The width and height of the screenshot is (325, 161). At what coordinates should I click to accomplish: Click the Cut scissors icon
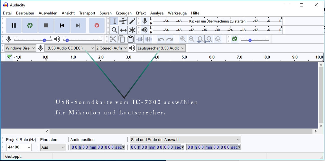(113, 39)
